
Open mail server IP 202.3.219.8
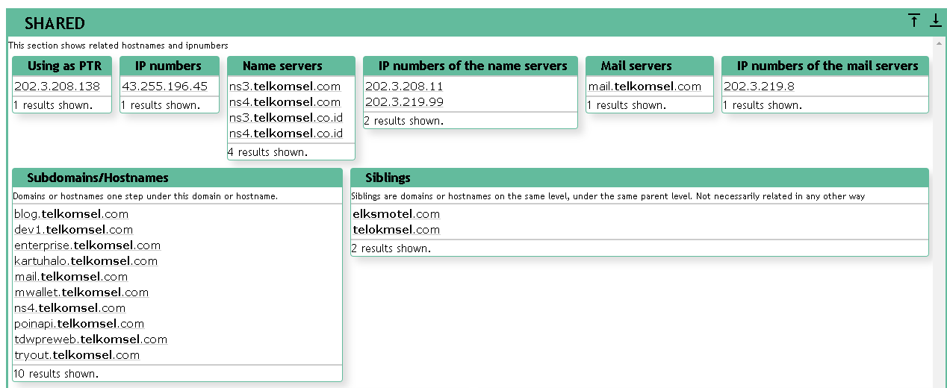coord(759,87)
